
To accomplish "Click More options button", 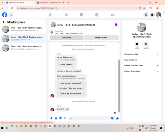I will pos(101,38).
